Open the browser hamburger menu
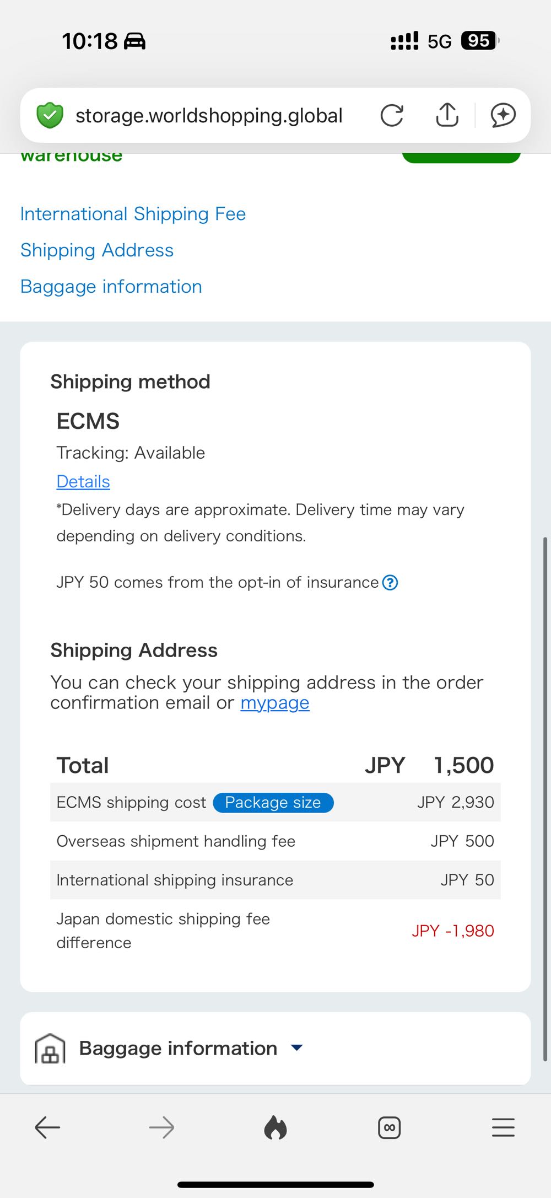This screenshot has height=1198, width=551. 503,1128
